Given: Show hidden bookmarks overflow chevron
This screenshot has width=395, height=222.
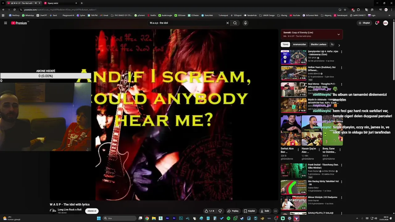Looking at the screenshot, I should (x=389, y=15).
